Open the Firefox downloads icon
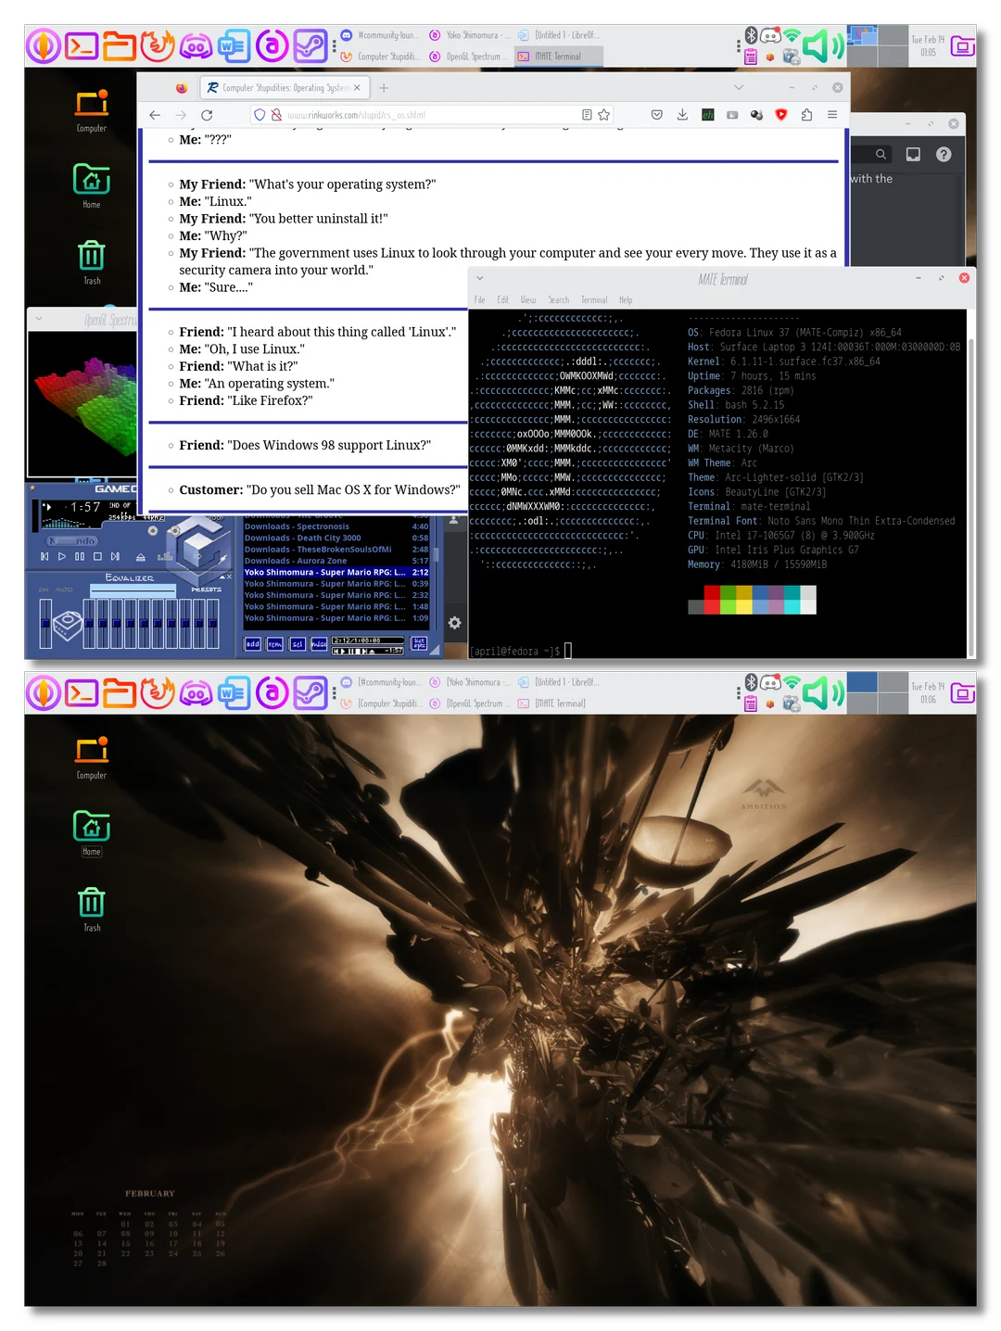The image size is (1001, 1331). coord(682,114)
